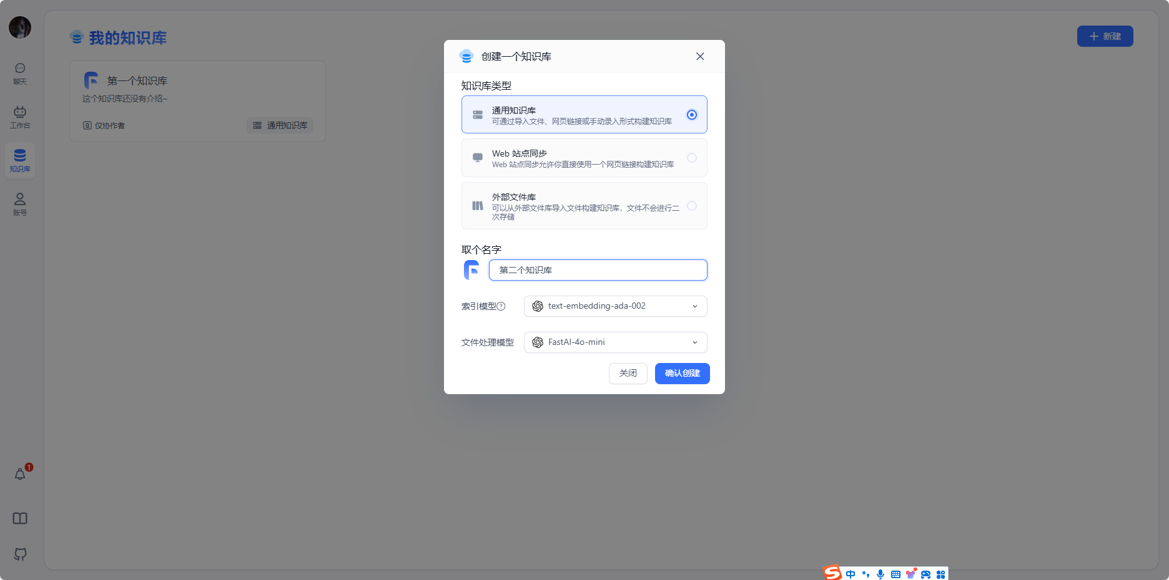
Task: Open the 工作台 workbench in sidebar
Action: tap(20, 117)
